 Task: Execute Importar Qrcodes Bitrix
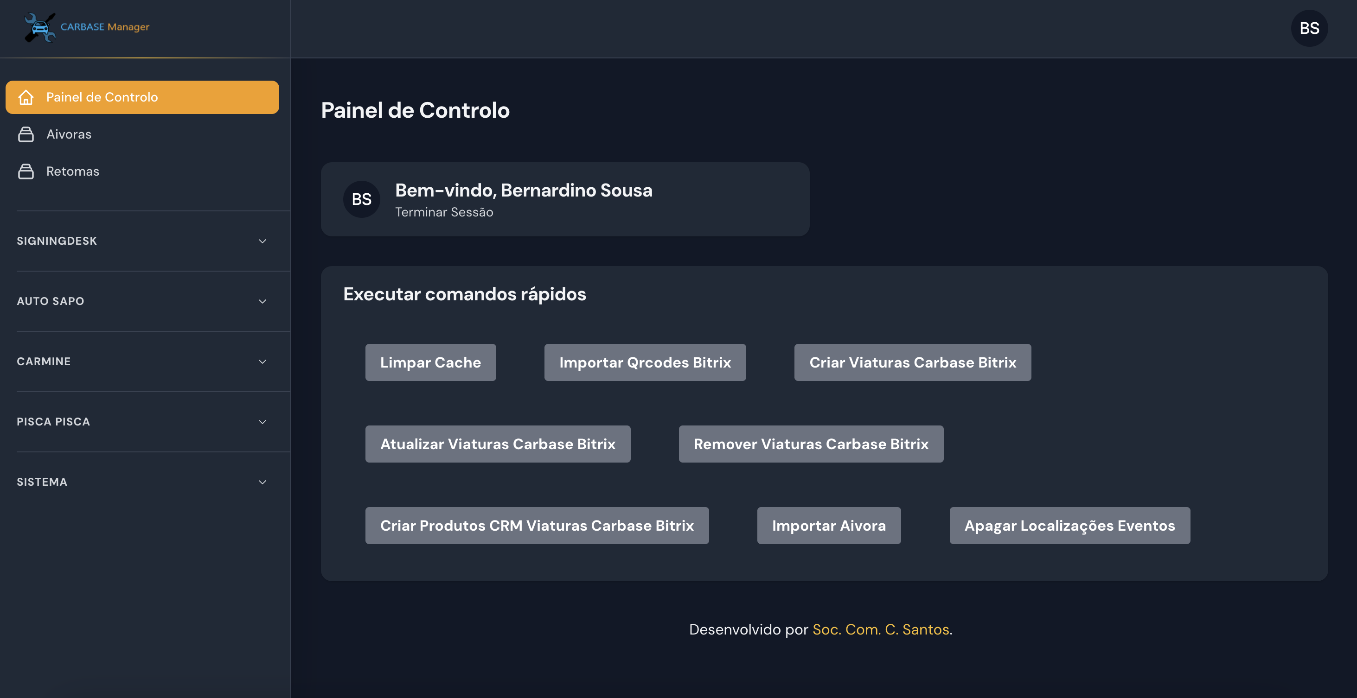pyautogui.click(x=645, y=362)
